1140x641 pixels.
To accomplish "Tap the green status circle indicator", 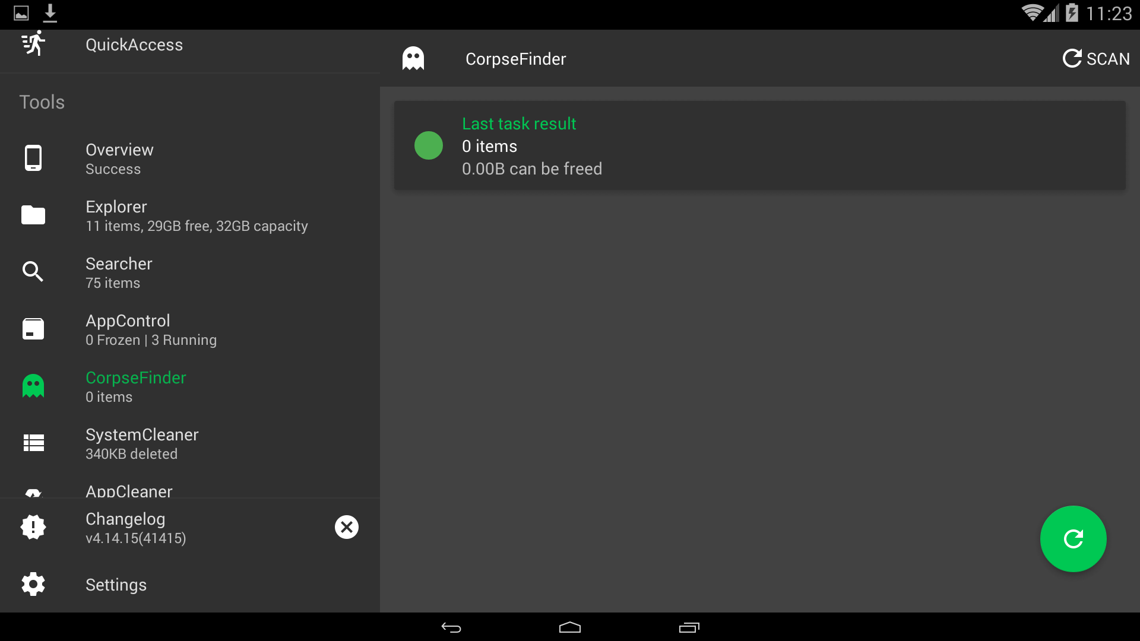I will click(429, 146).
